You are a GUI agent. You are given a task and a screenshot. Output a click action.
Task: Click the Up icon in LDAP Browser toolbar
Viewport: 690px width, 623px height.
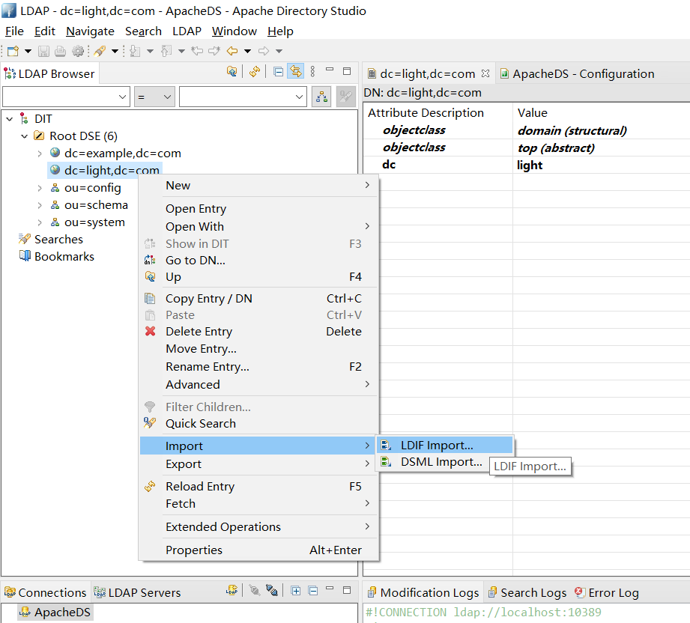click(232, 72)
